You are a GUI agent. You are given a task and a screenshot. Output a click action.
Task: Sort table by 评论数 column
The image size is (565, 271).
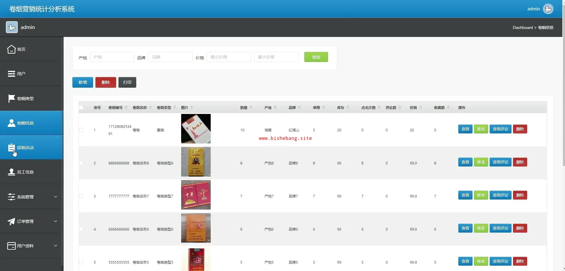pos(400,107)
